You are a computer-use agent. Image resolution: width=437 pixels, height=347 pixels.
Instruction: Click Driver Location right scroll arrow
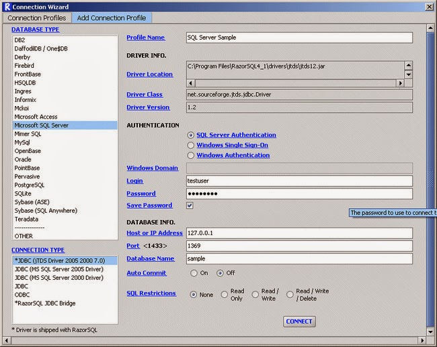point(401,83)
